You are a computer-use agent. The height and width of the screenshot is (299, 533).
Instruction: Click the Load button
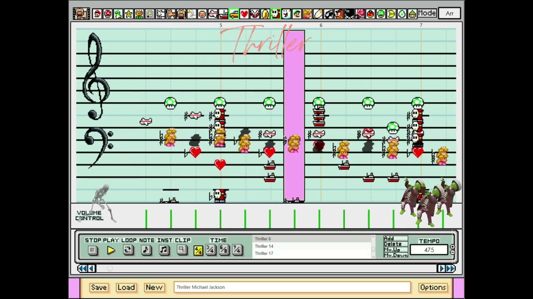(x=126, y=287)
